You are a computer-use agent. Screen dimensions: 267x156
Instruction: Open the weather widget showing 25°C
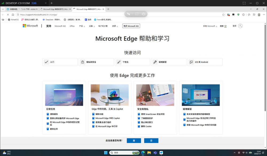(7, 153)
